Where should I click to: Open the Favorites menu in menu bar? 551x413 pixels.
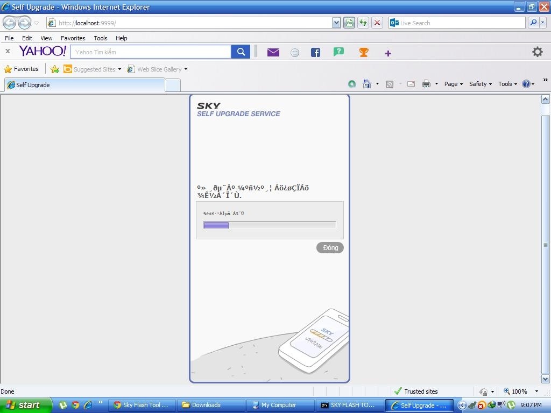click(x=73, y=38)
